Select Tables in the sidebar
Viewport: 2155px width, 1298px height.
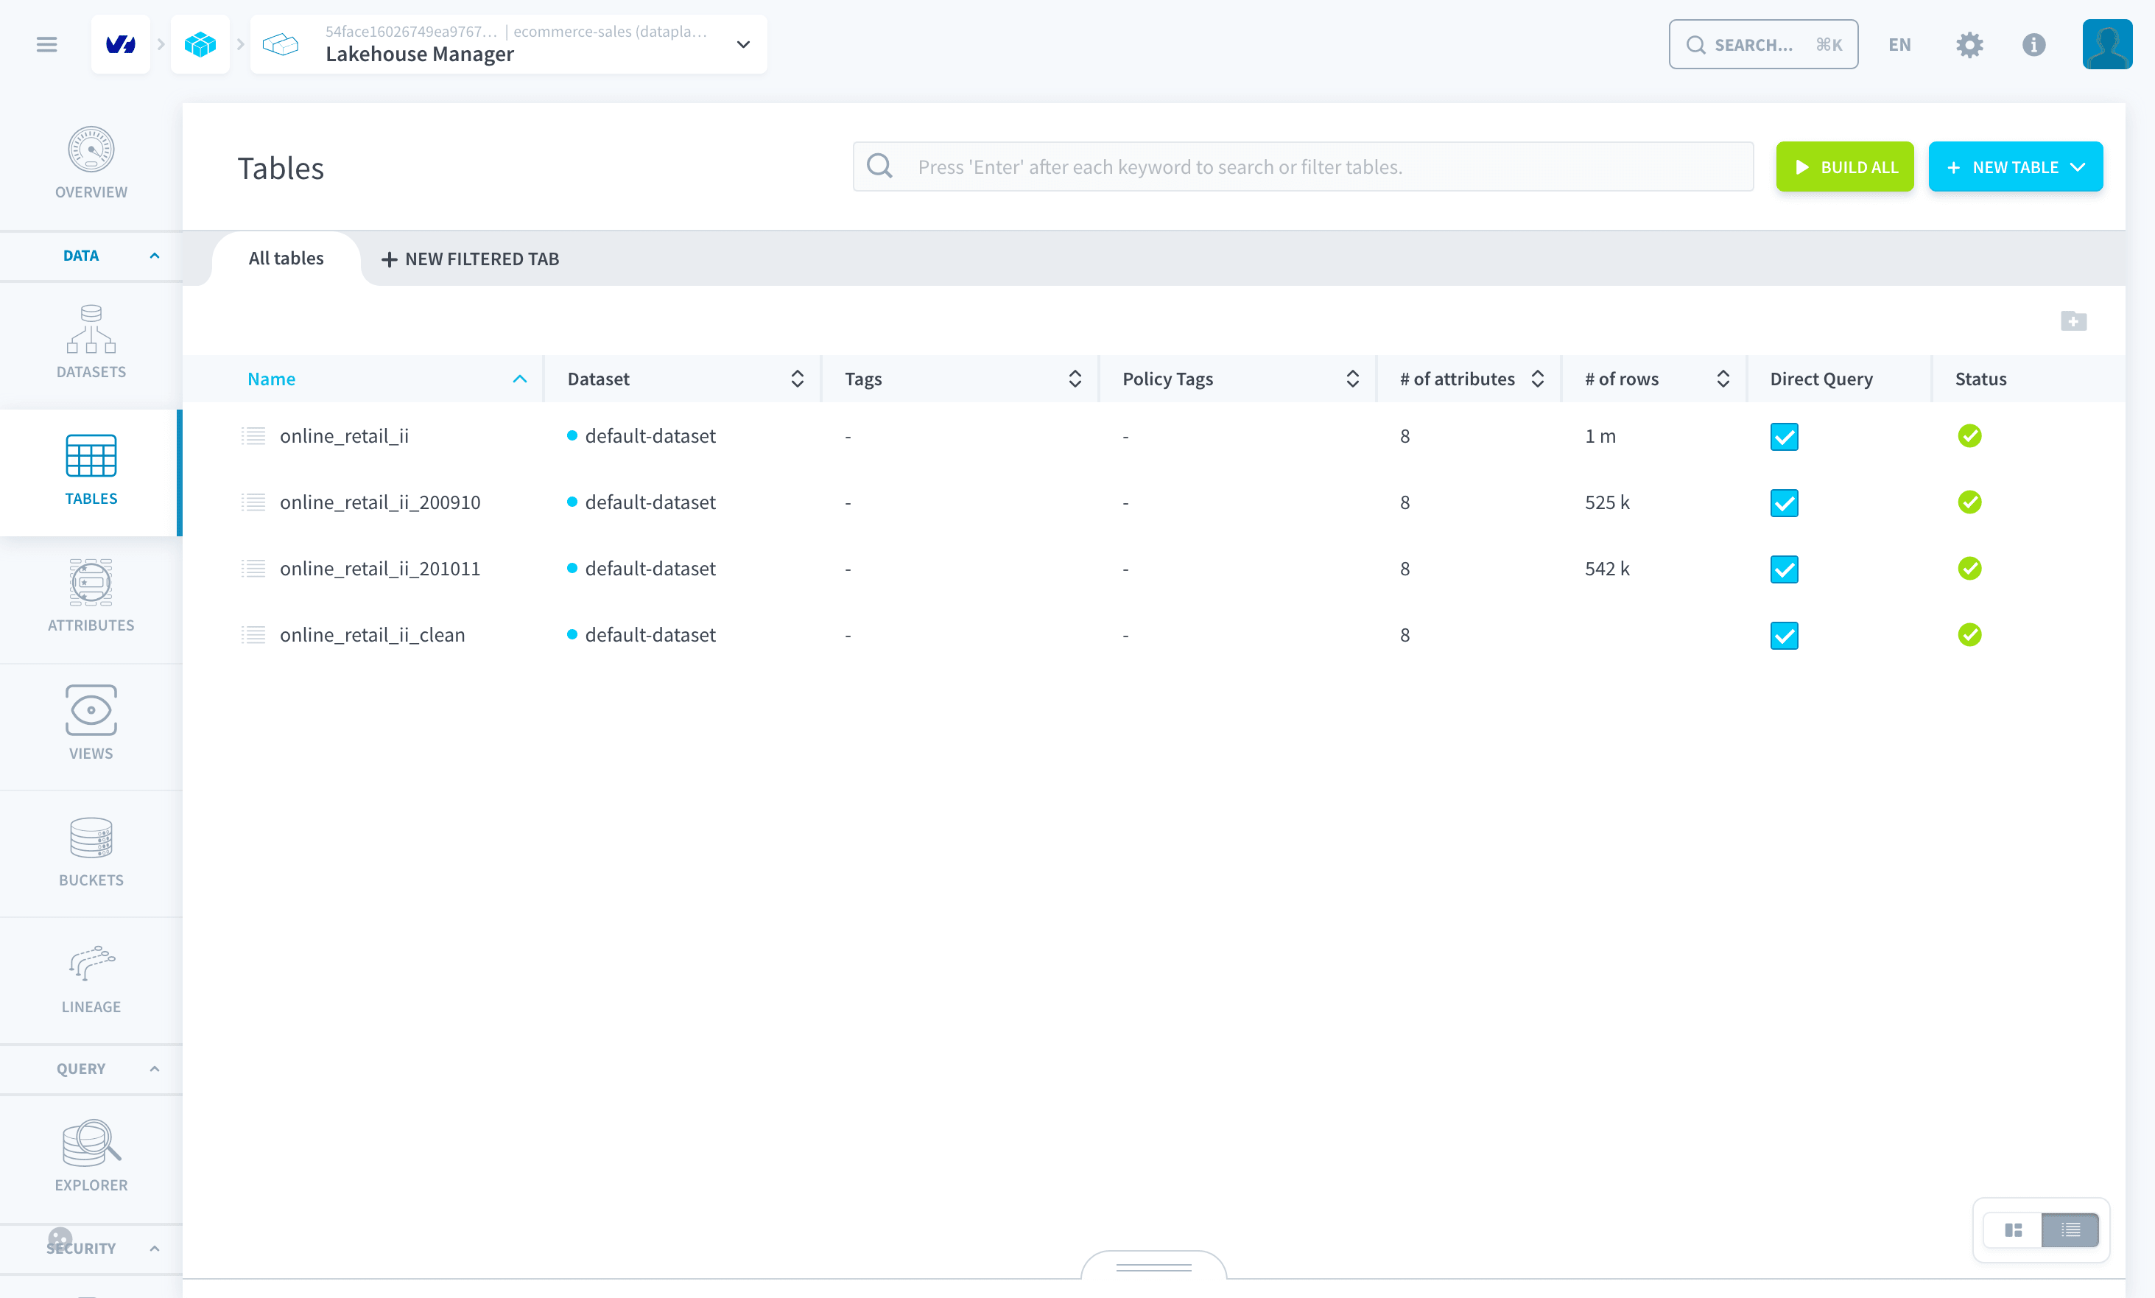[x=91, y=472]
